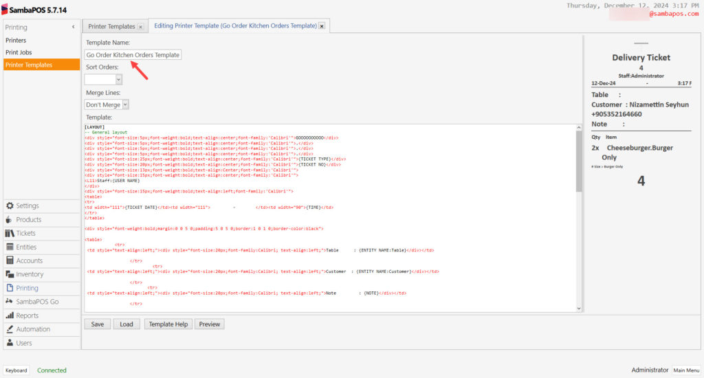Viewport: 704px width, 378px height.
Task: Open the Reports section
Action: [x=41, y=315]
